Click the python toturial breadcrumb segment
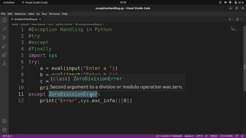246x138 pixels. 64,25
